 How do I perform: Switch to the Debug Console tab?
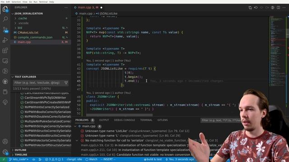pyautogui.click(x=125, y=120)
